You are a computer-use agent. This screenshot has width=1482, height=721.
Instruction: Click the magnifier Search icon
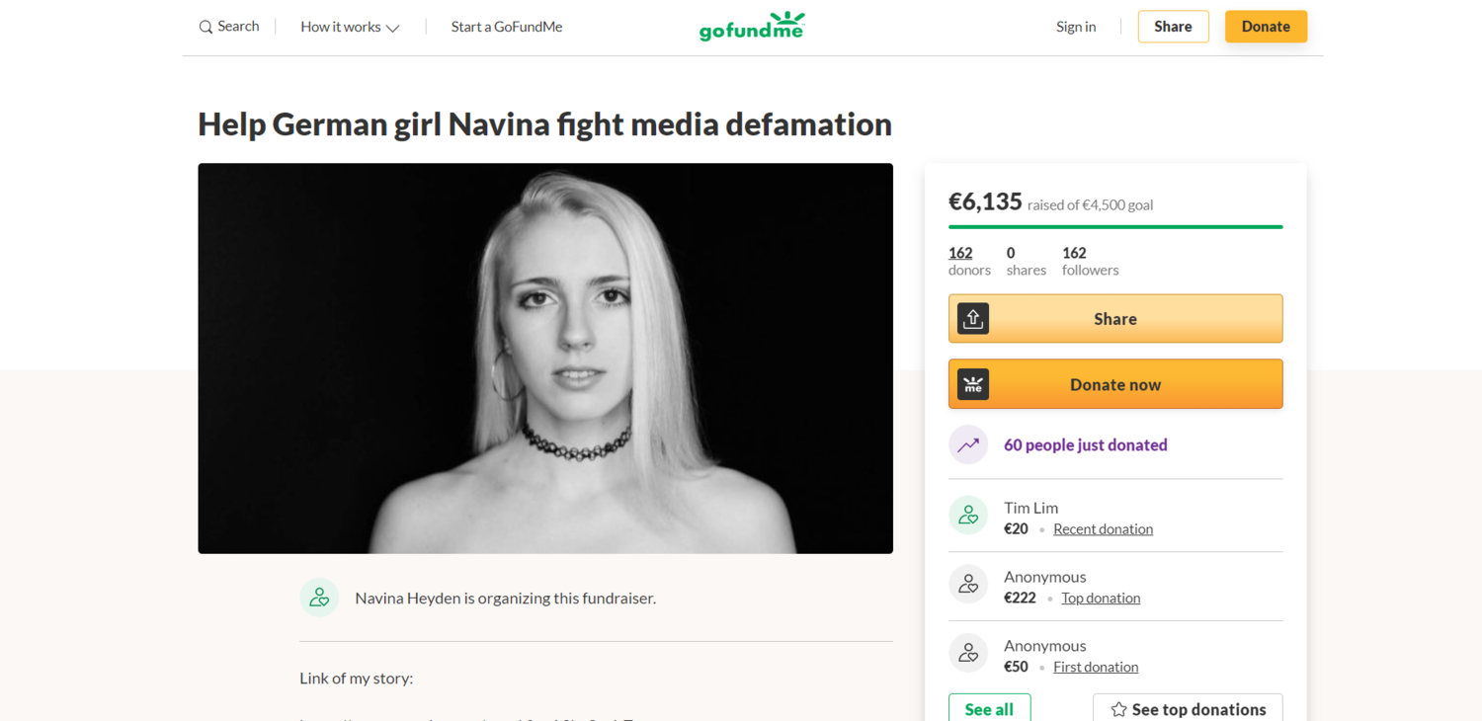tap(206, 27)
